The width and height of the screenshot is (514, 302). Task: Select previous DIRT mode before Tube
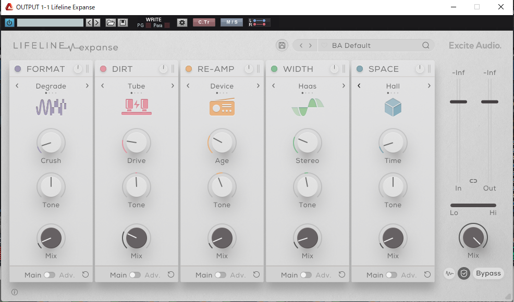[x=103, y=86]
